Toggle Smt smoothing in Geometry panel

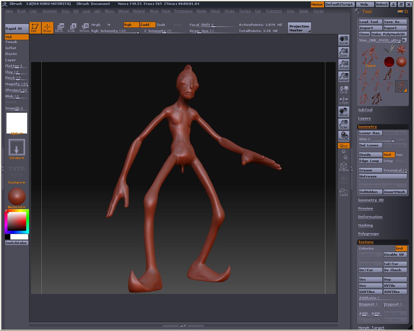389,155
